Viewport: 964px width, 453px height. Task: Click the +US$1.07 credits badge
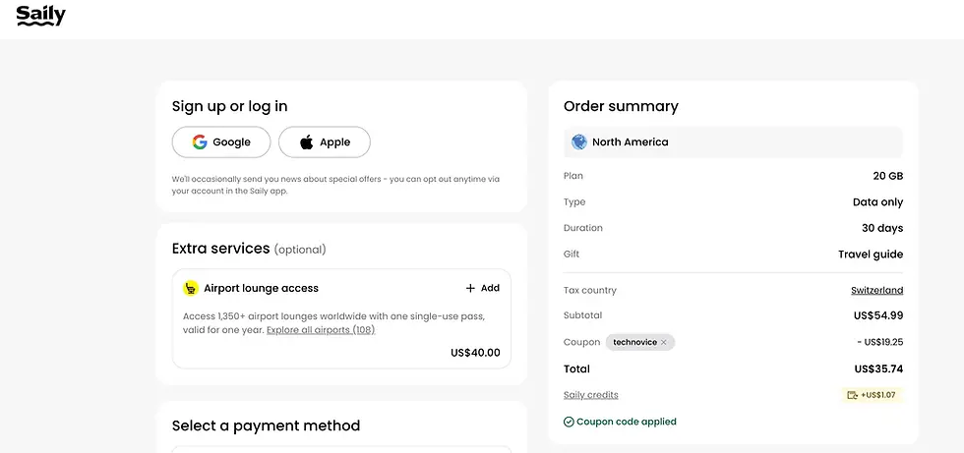coord(872,395)
